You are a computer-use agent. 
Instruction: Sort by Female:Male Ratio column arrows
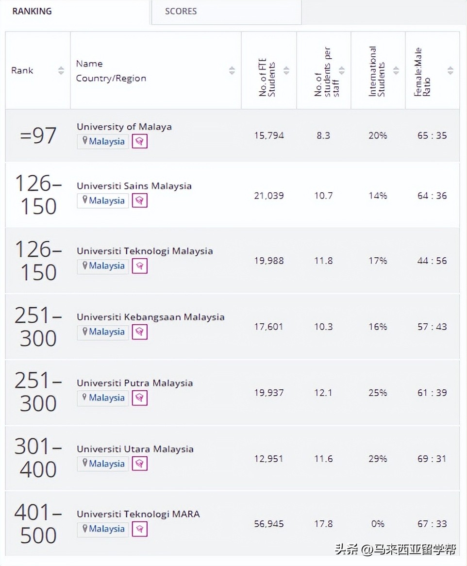450,71
